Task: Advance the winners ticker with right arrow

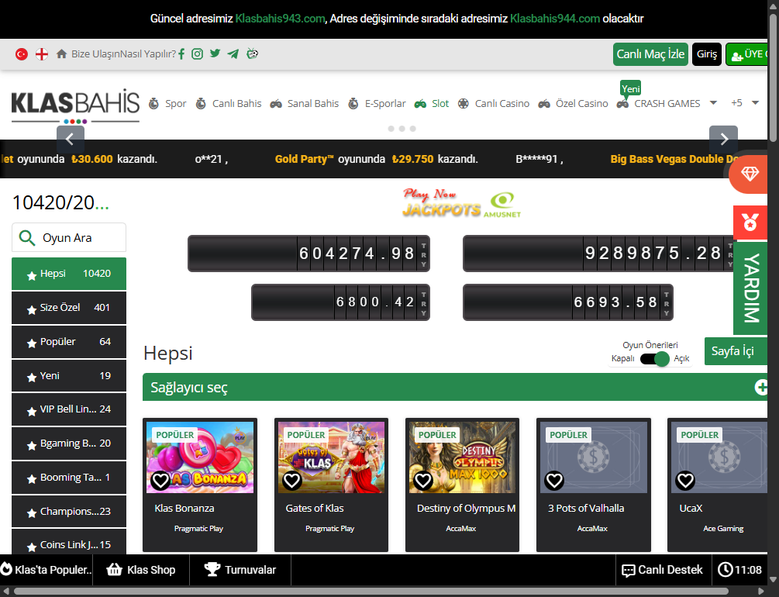Action: click(x=723, y=140)
